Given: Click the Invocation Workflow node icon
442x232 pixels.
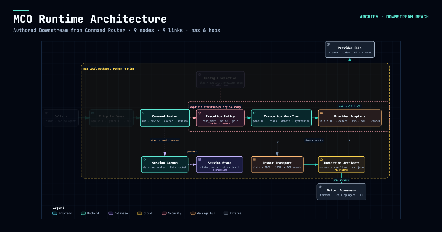Looking at the screenshot, I should pos(254,113).
